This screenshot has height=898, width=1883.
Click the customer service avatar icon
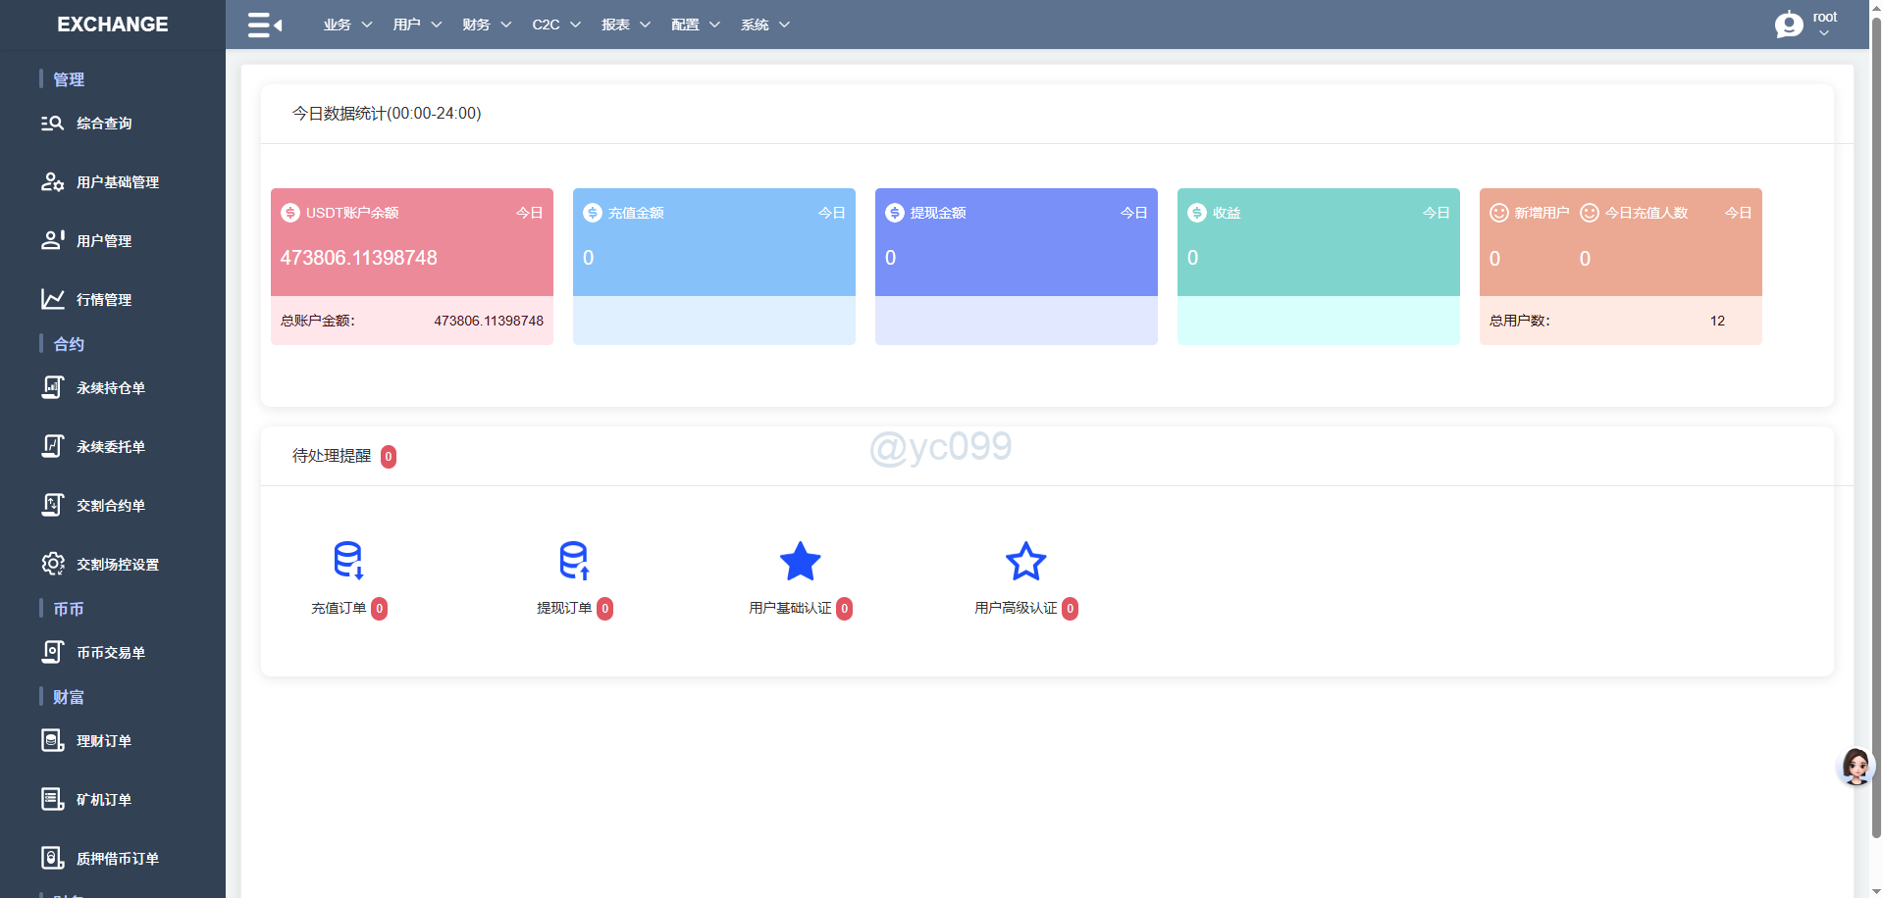1855,767
